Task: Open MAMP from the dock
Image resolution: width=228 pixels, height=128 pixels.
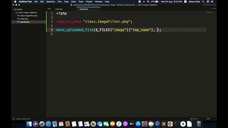Action: coord(151,124)
